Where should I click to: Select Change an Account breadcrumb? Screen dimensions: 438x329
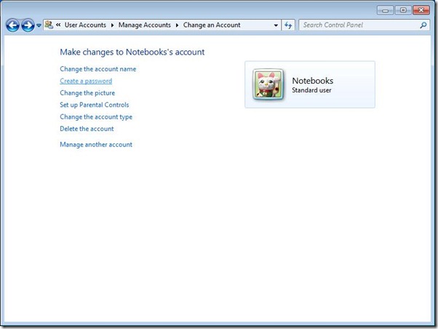[212, 25]
